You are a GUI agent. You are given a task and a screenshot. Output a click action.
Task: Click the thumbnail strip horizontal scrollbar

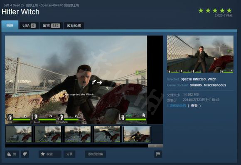click(x=84, y=146)
